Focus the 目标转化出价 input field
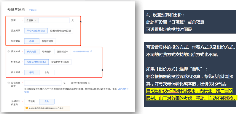Screen dimensions: 238x115 [43, 83]
